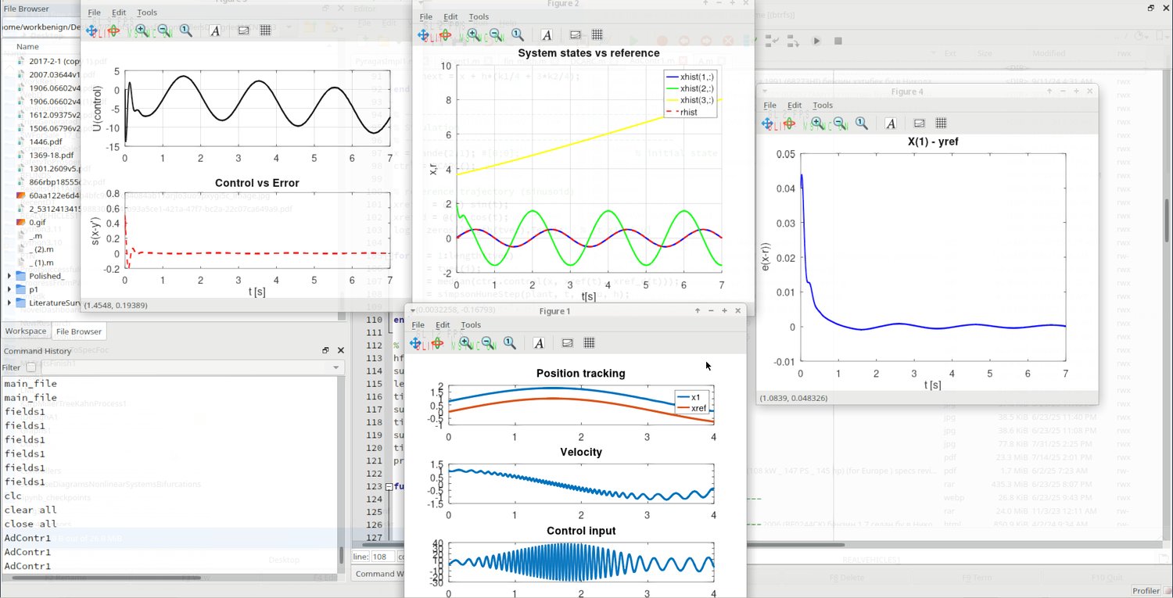Choose the insert text tool in Figure 1
This screenshot has width=1173, height=598.
pyautogui.click(x=539, y=342)
